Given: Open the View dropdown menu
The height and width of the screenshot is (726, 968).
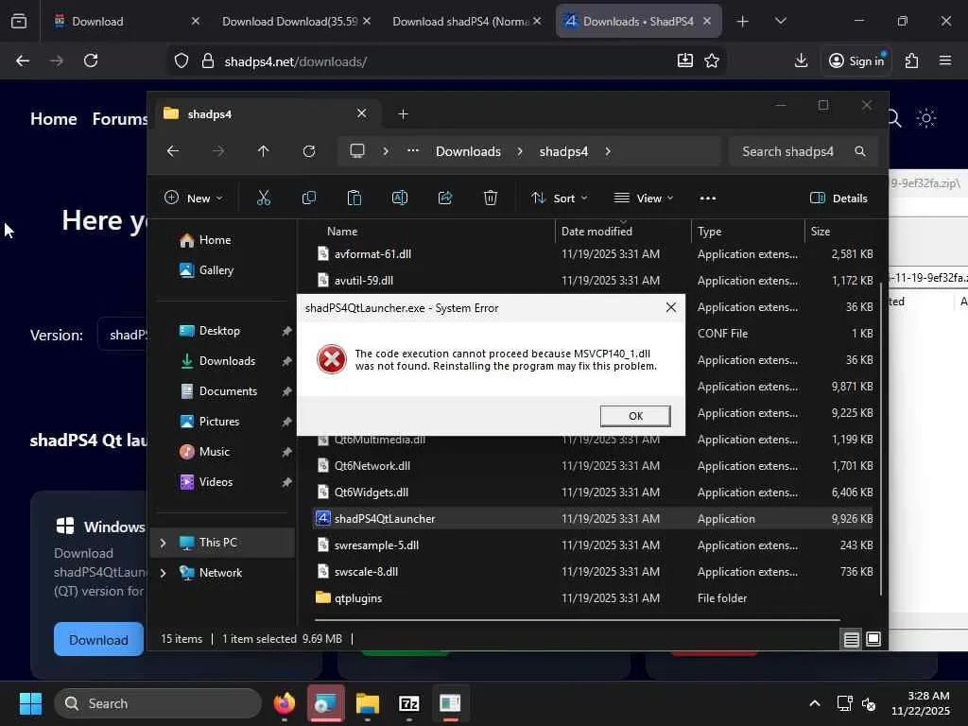Looking at the screenshot, I should point(643,199).
